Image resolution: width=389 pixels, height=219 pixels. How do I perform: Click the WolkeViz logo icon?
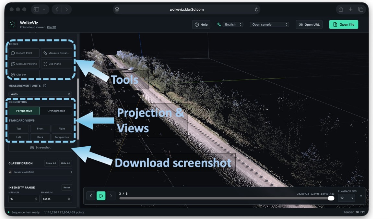[12, 25]
